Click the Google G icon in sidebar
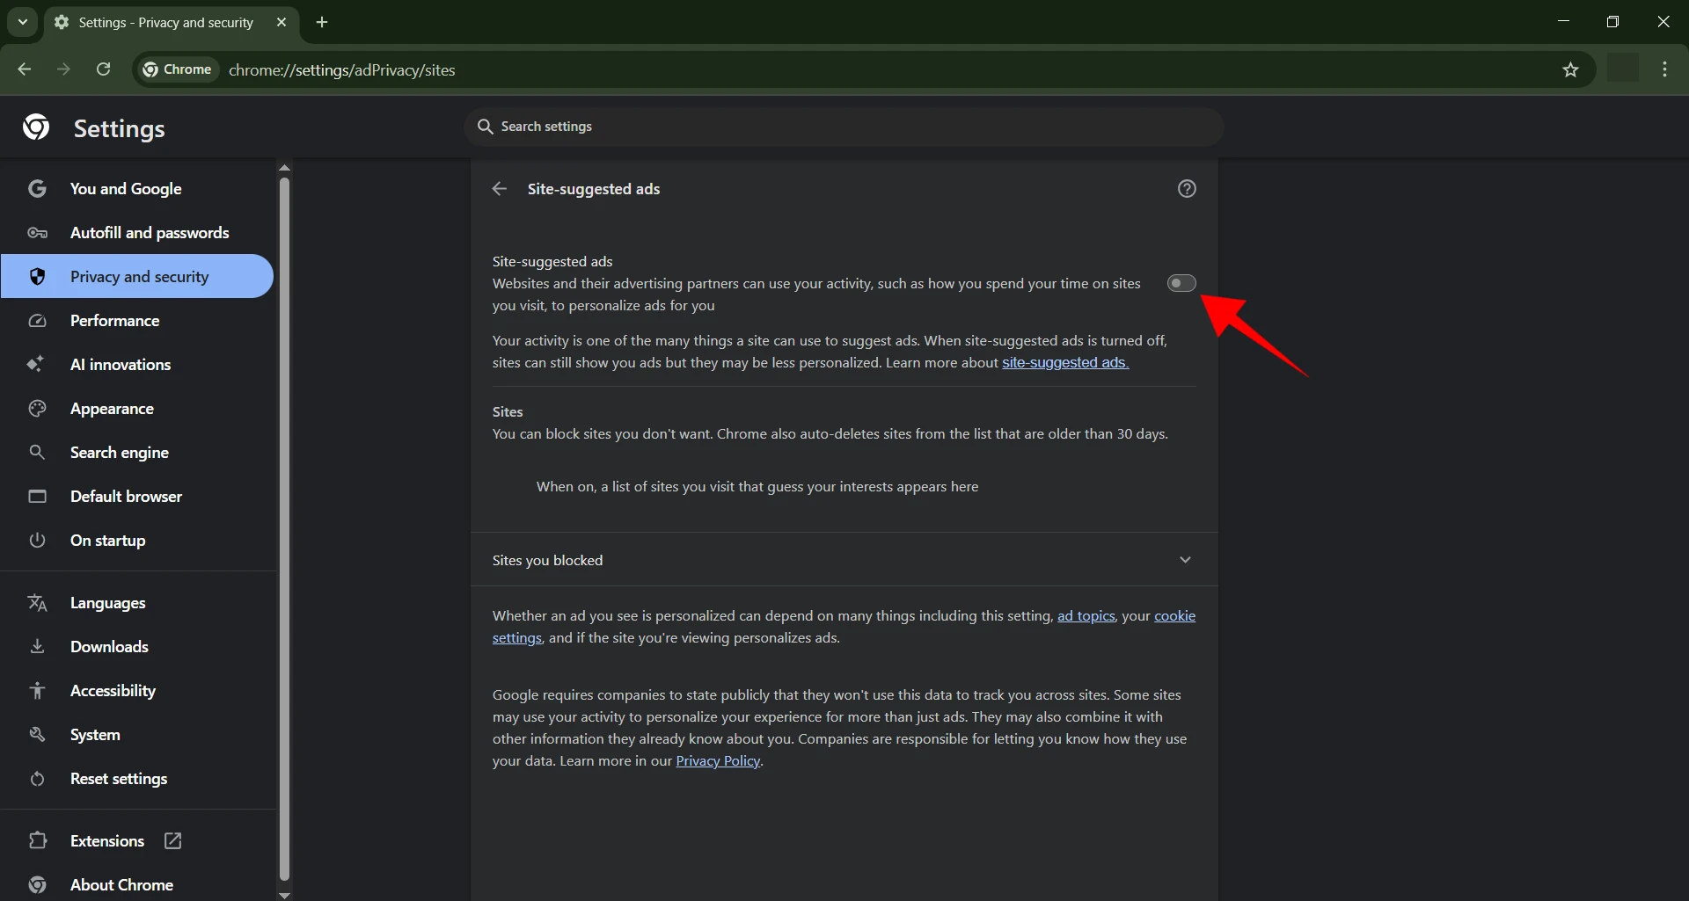This screenshot has width=1689, height=901. [x=37, y=189]
